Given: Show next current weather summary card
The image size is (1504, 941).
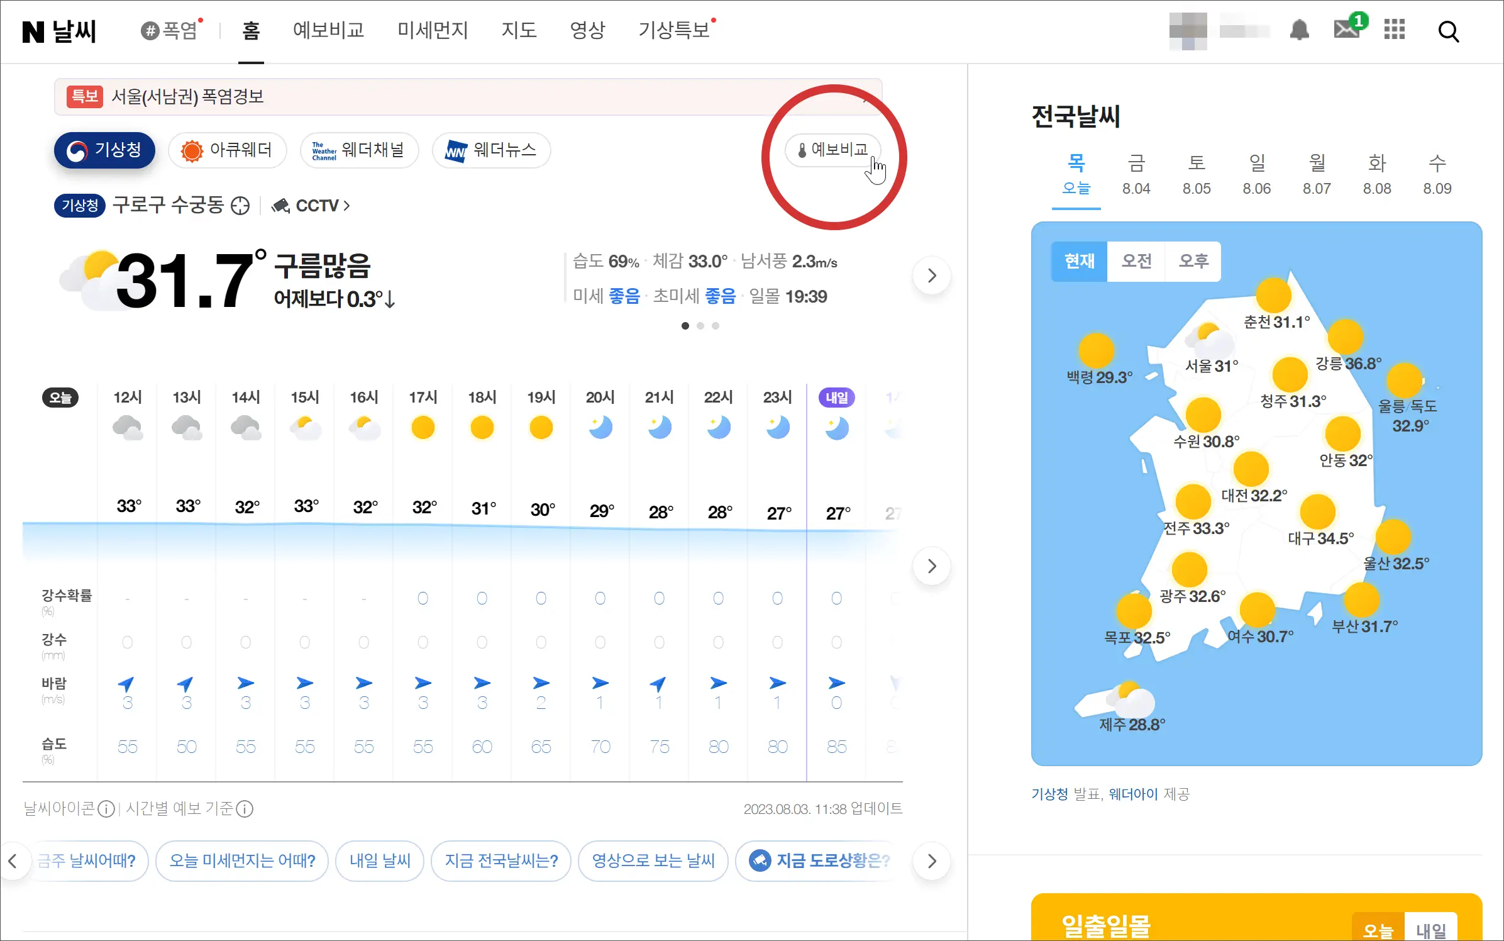Looking at the screenshot, I should click(x=931, y=276).
